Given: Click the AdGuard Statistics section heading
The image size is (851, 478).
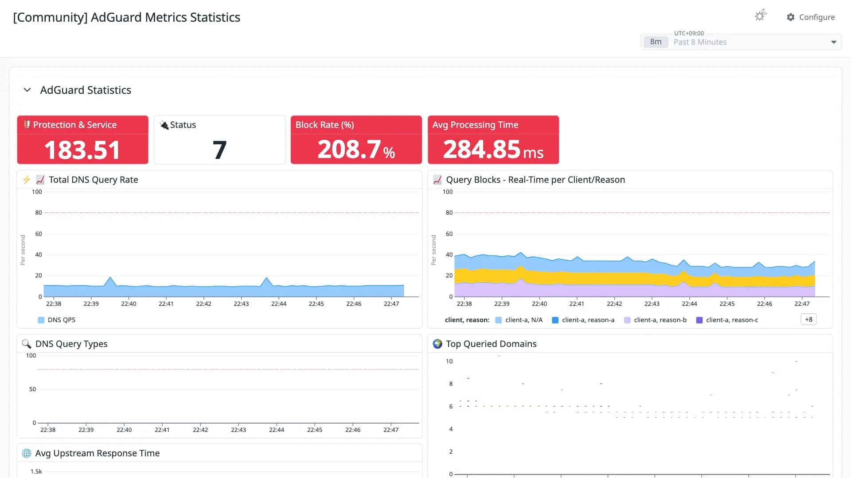Looking at the screenshot, I should coord(86,90).
